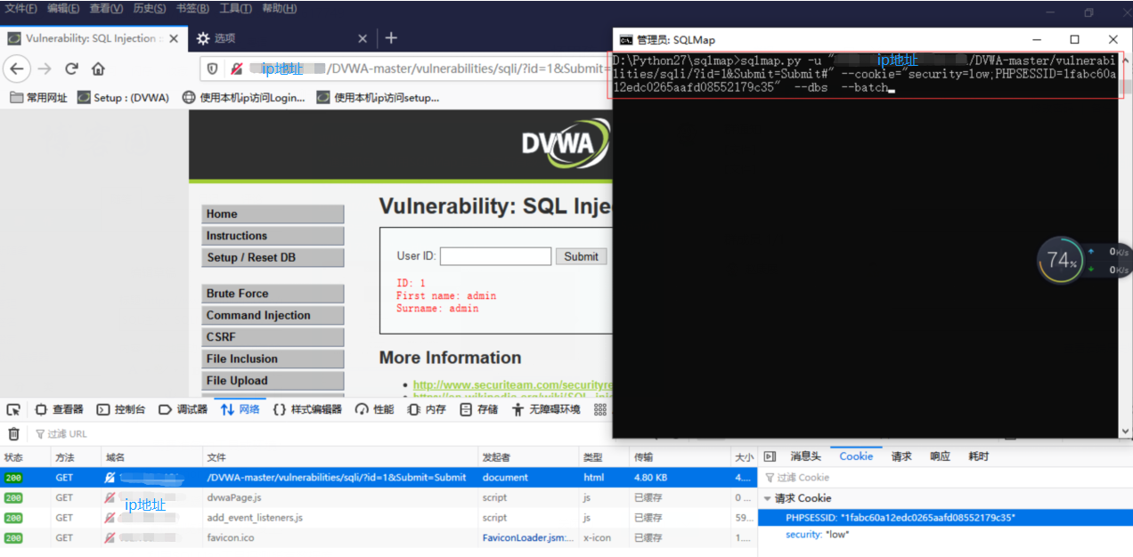Clear network log with trash icon
Image resolution: width=1133 pixels, height=557 pixels.
(13, 433)
